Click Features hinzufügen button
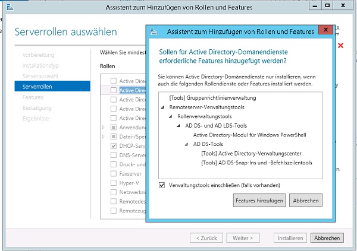The width and height of the screenshot is (357, 251). (x=259, y=201)
